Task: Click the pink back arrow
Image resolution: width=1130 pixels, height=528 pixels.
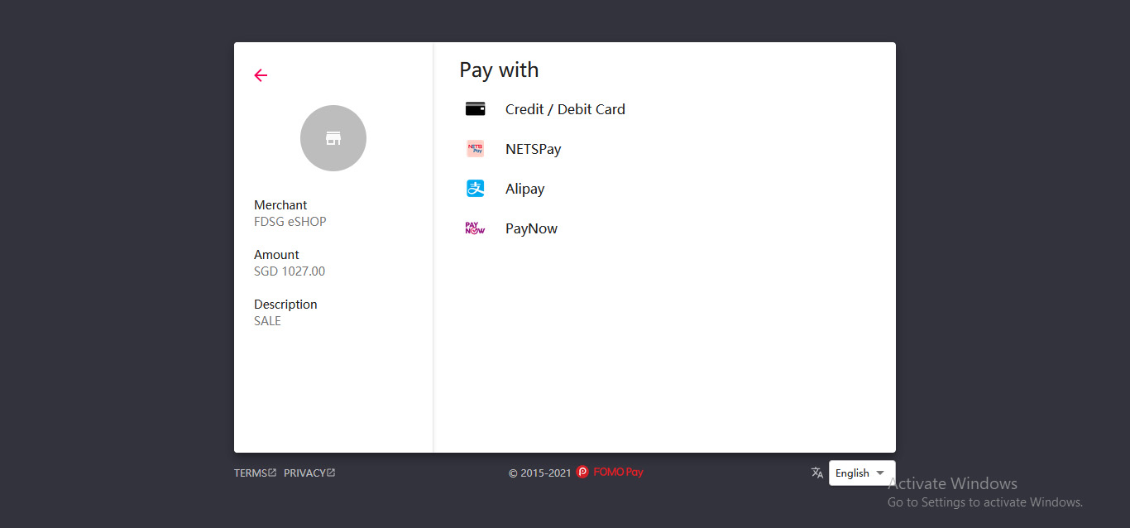Action: tap(261, 75)
